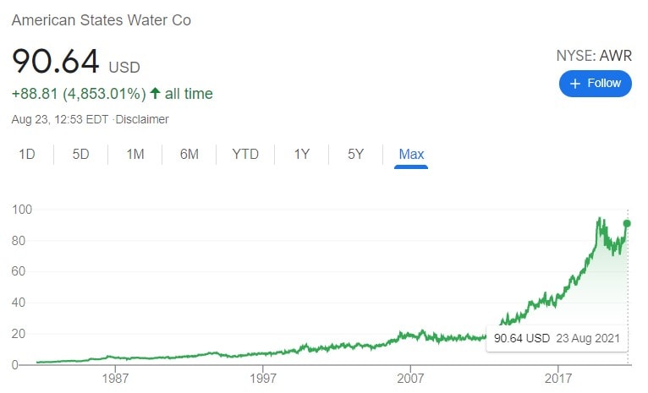Screen dimensions: 648x393
Task: Click the plus icon in Follow button
Action: point(575,83)
